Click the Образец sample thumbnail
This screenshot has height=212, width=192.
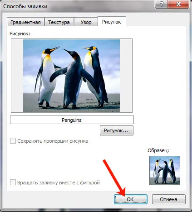click(x=165, y=170)
